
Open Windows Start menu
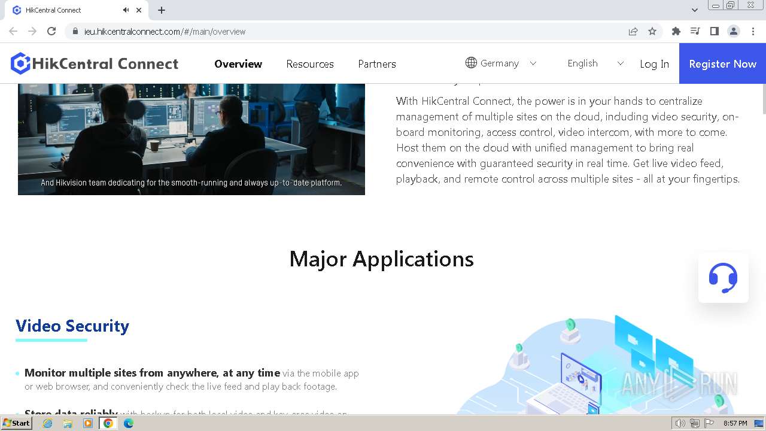tap(16, 423)
